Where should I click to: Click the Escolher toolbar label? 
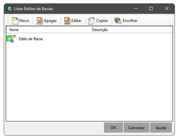tap(130, 21)
